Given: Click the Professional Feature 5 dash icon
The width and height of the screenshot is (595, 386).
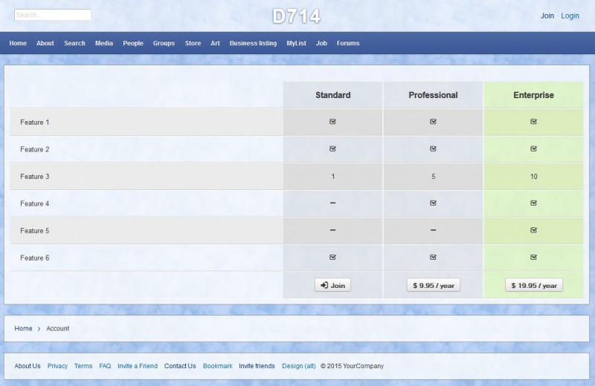Looking at the screenshot, I should (433, 230).
